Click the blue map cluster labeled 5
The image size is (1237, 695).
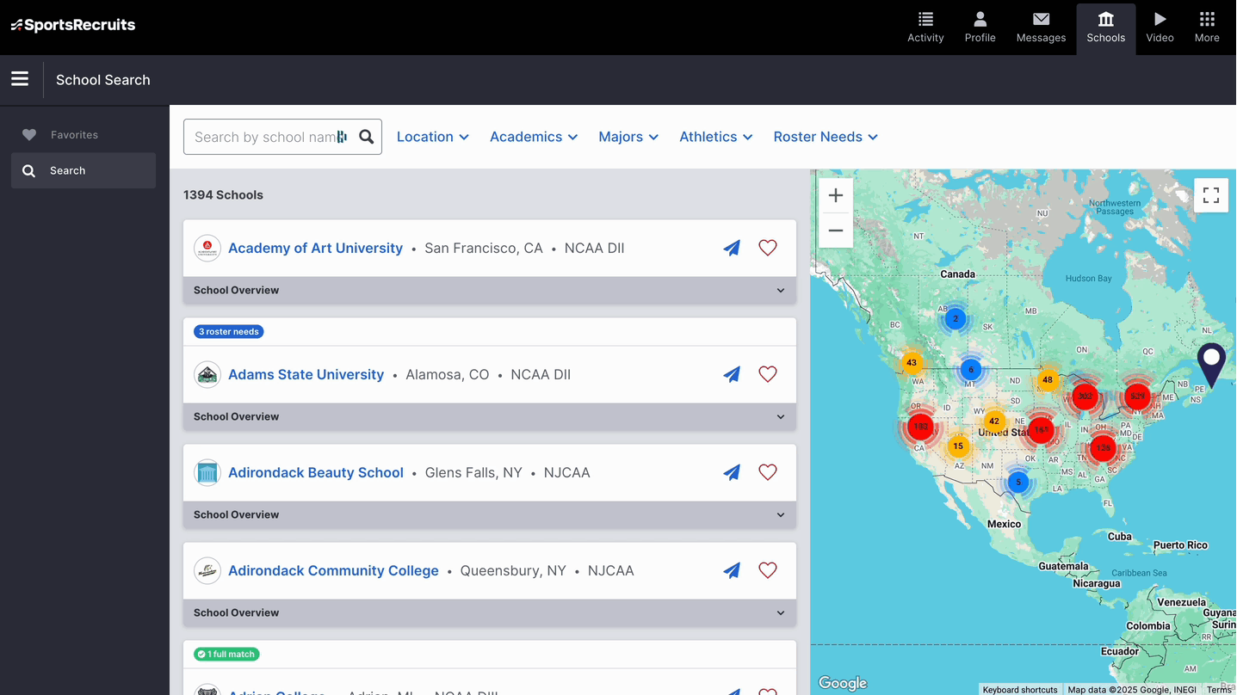coord(1018,482)
